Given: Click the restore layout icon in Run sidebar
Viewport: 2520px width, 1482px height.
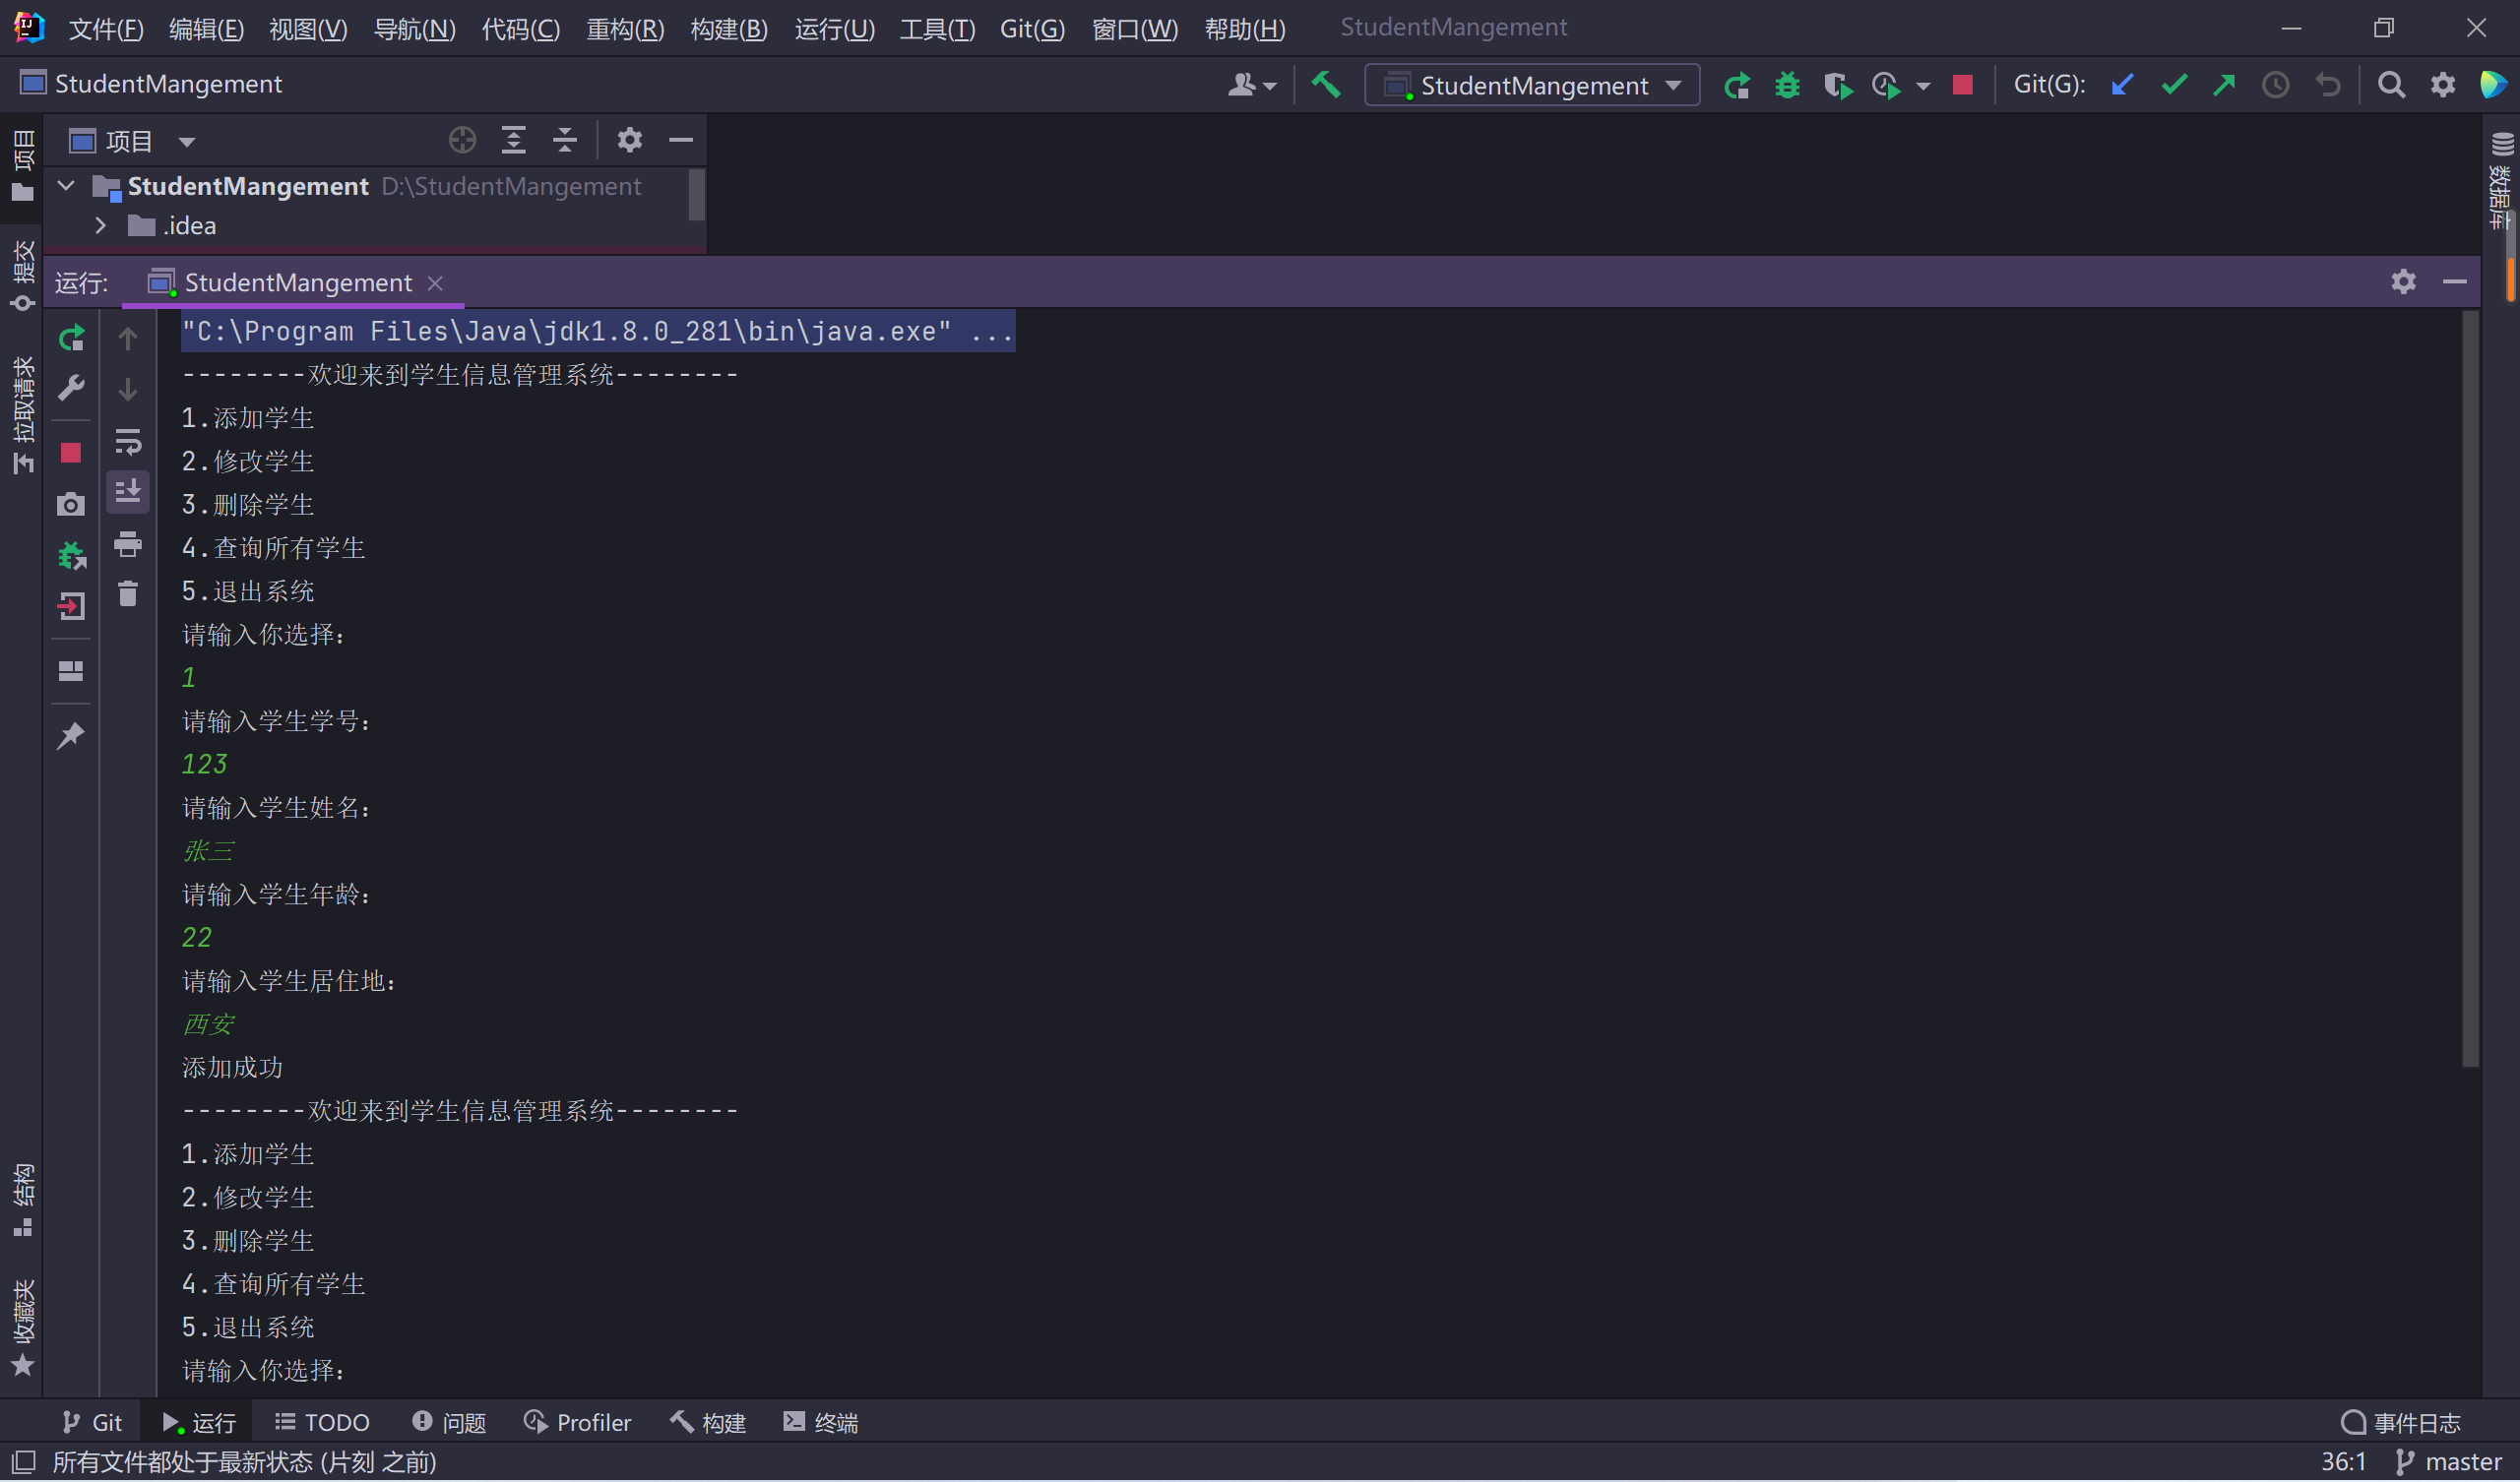Looking at the screenshot, I should (x=70, y=670).
